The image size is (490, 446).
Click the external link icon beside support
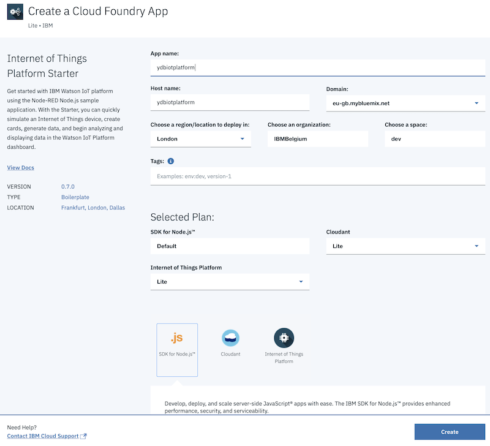coord(83,436)
